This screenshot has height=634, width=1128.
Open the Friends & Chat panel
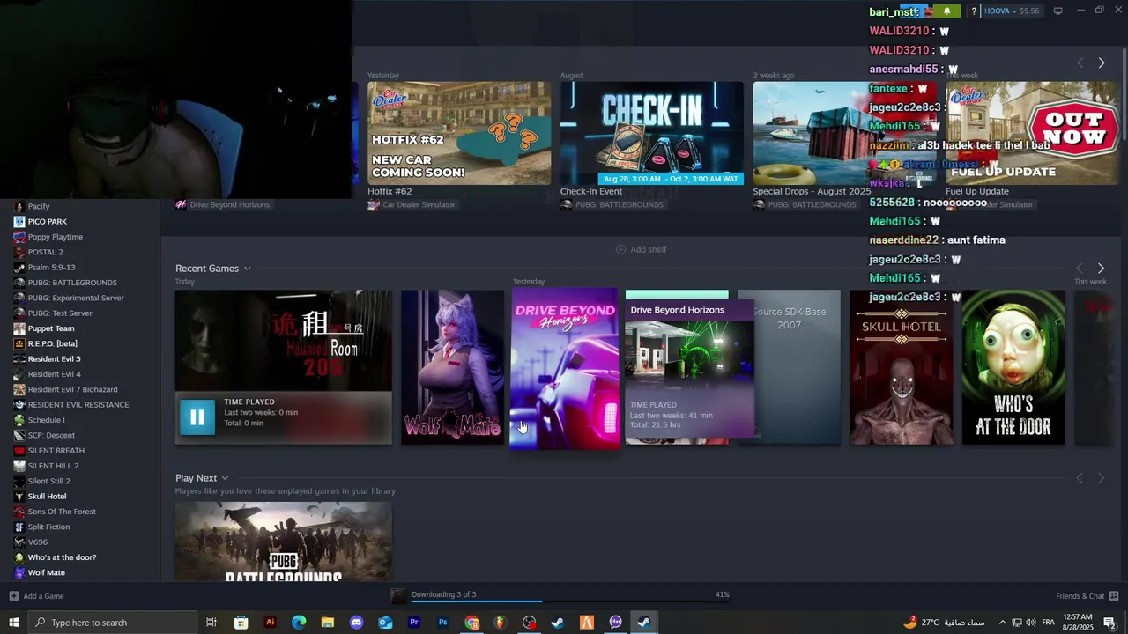click(1086, 596)
